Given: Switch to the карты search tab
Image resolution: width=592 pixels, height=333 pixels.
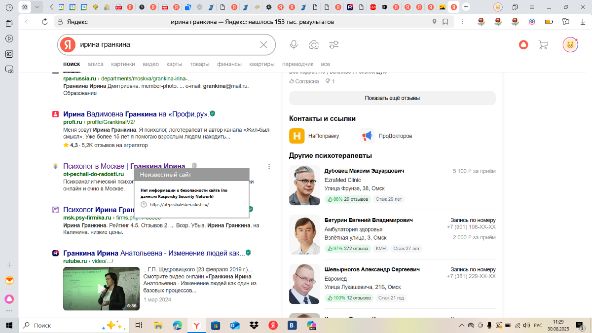Looking at the screenshot, I should [x=174, y=64].
